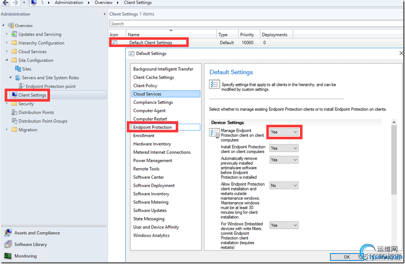Select Endpoint Protection settings category
This screenshot has height=264, width=405.
point(166,127)
